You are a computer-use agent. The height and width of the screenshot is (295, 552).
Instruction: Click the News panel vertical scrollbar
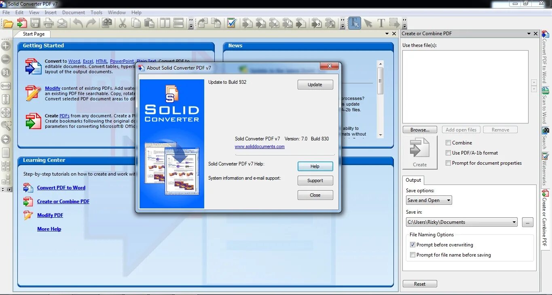(380, 99)
